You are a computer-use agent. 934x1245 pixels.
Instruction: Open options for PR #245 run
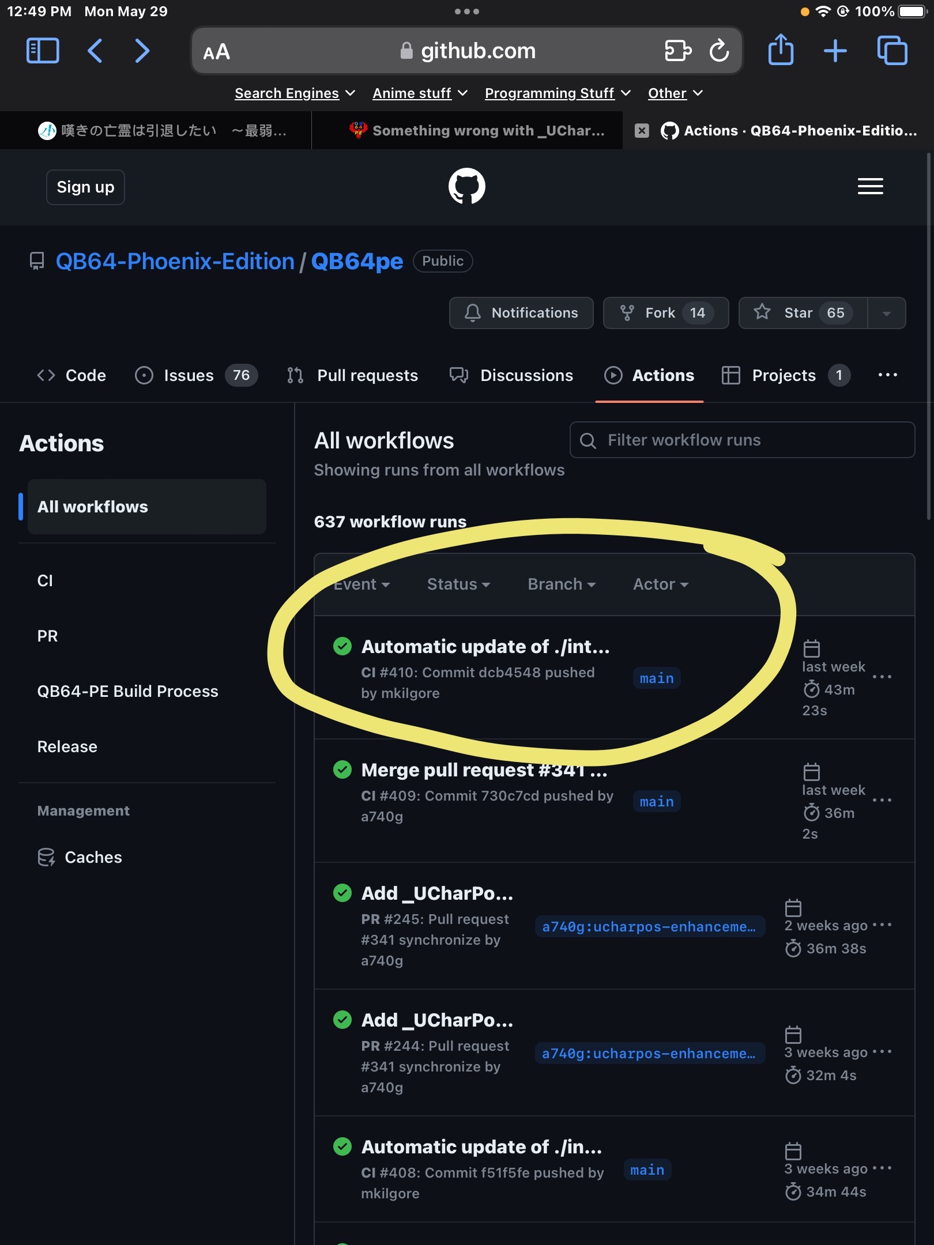[x=882, y=925]
